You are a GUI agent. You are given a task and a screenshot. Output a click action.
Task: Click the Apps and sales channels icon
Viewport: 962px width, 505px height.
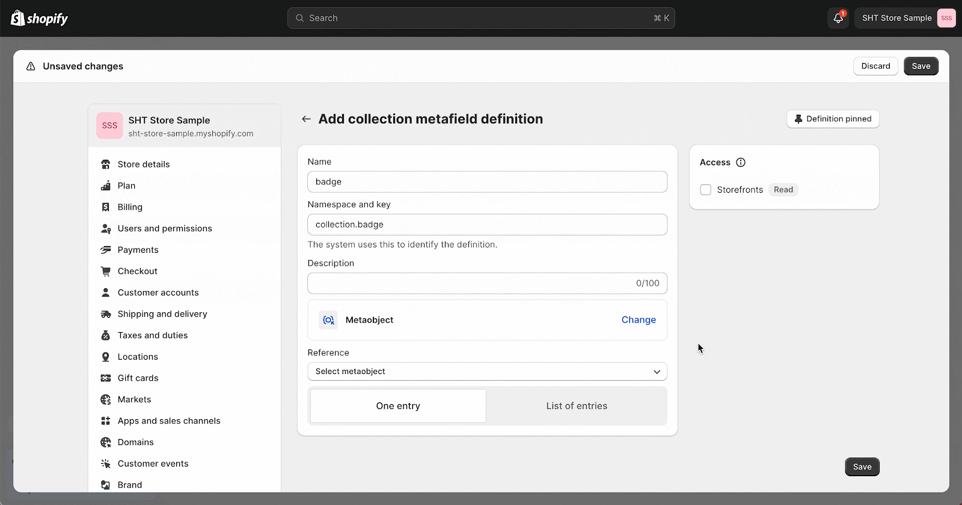106,421
